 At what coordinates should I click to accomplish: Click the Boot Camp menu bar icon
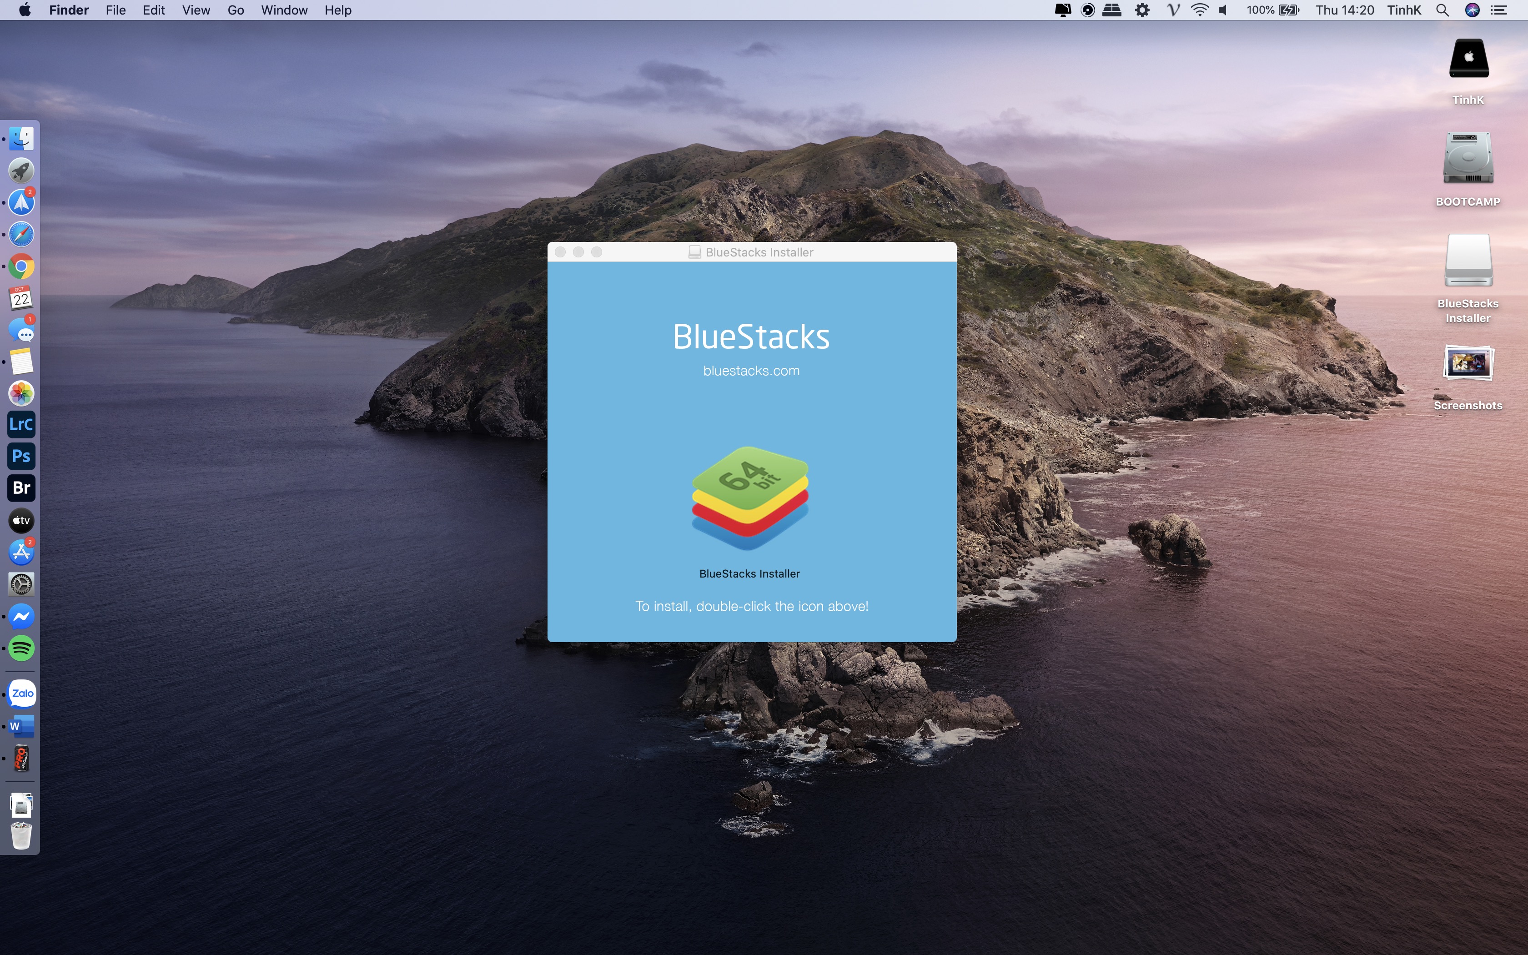point(1112,10)
